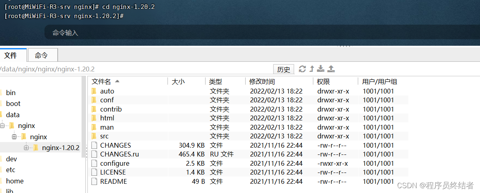Click the file name 'CHANGES.ru'
This screenshot has height=193, width=480.
coord(119,154)
